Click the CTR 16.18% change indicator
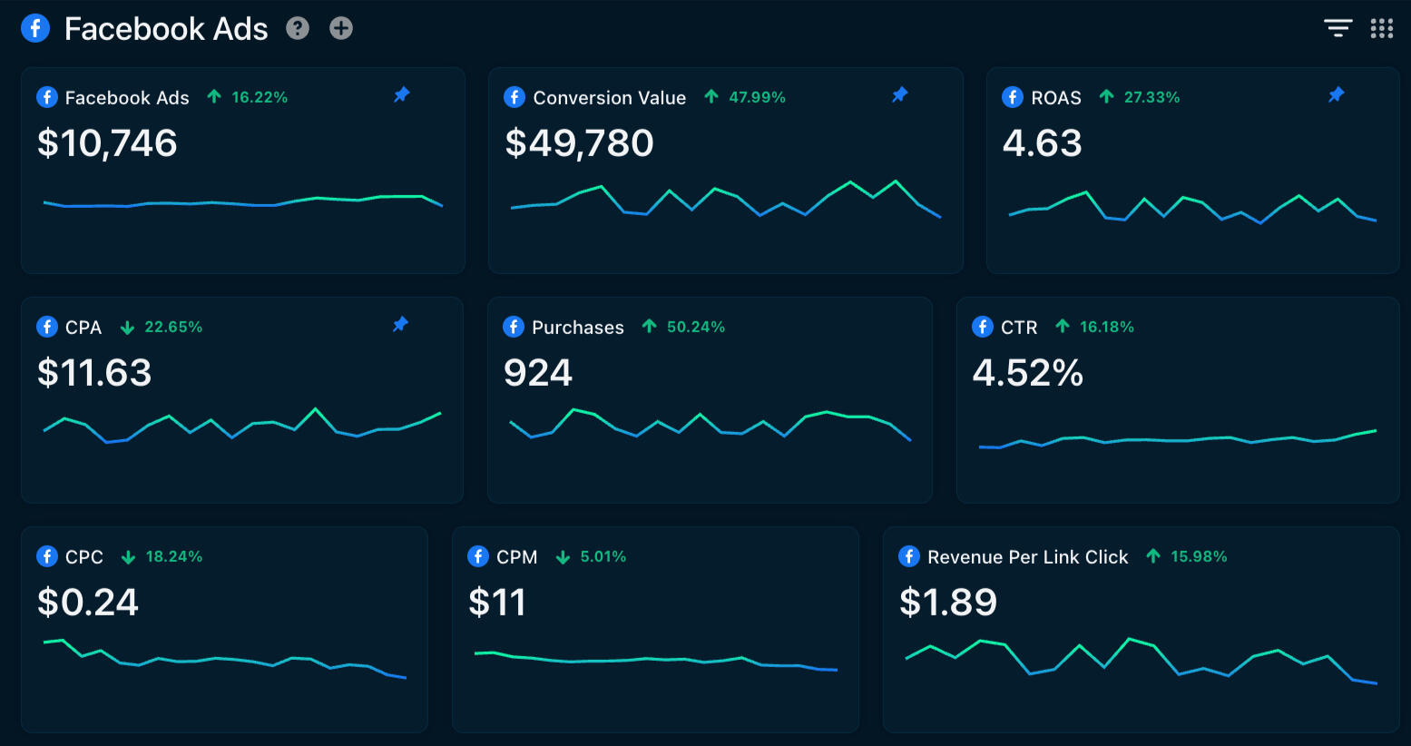The image size is (1411, 746). (x=1096, y=327)
